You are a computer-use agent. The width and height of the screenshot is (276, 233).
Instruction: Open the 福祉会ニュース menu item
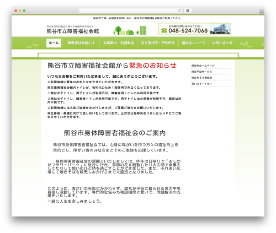(x=194, y=43)
